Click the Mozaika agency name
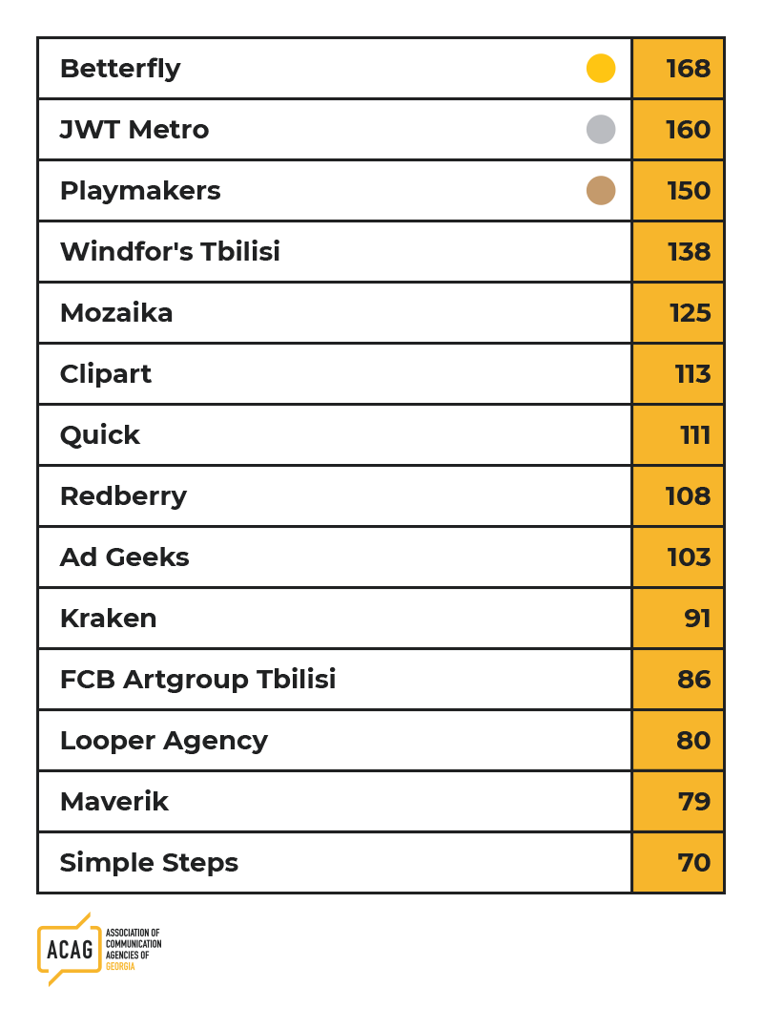 pos(116,313)
